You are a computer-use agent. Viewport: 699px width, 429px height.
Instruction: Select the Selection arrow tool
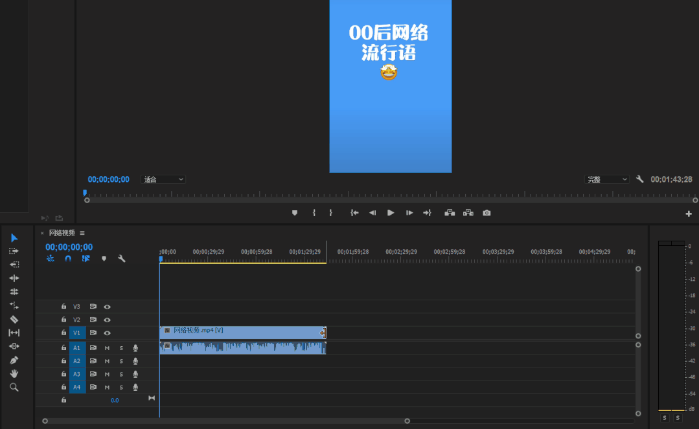coord(14,238)
